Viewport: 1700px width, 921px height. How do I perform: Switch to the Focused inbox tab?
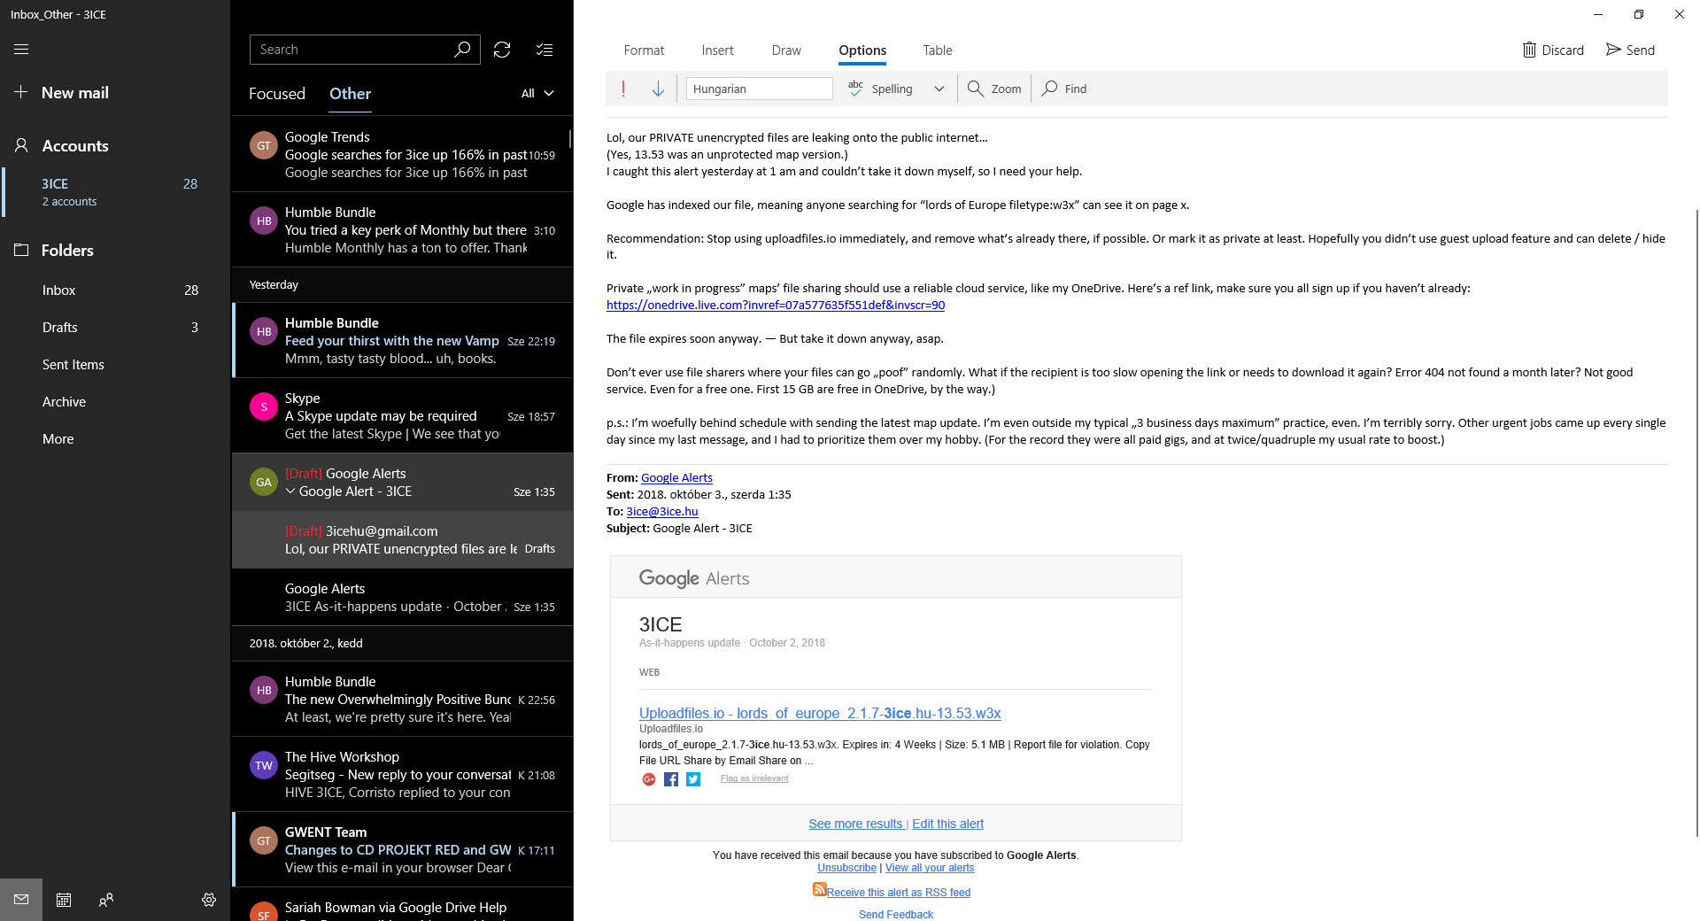(277, 94)
